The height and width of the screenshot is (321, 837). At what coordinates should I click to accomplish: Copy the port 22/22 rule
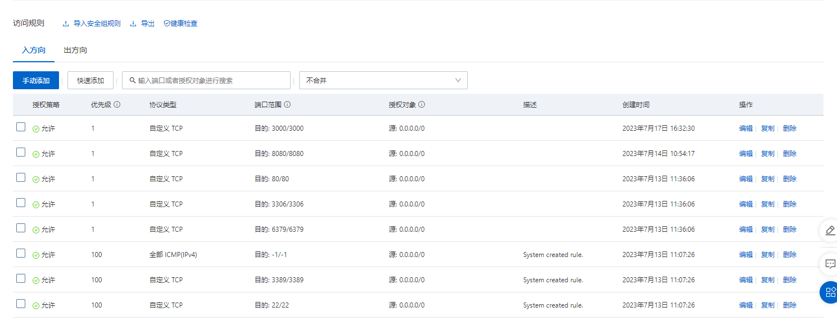(768, 305)
